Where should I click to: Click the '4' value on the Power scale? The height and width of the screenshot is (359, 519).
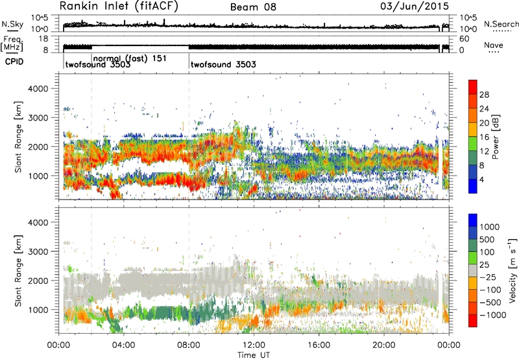pos(481,180)
